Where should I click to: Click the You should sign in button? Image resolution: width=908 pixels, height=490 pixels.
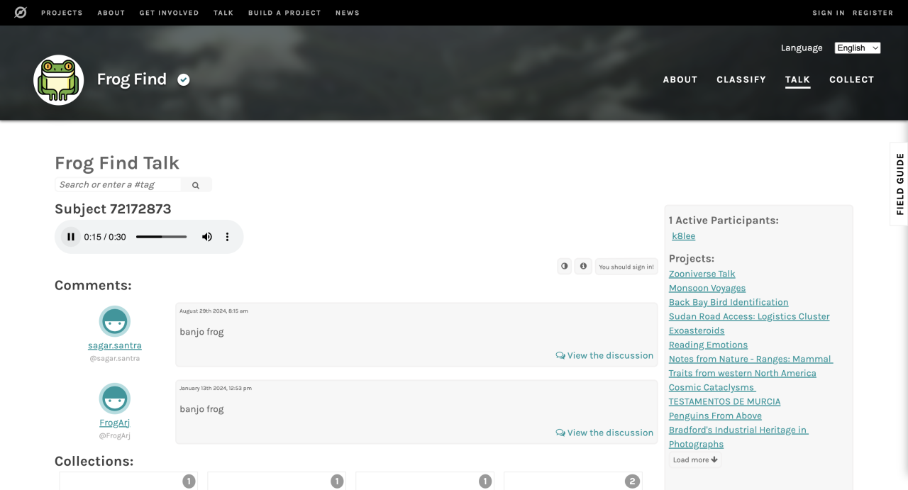[626, 267]
